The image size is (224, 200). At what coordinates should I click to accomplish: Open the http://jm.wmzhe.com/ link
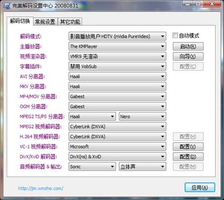click(41, 188)
